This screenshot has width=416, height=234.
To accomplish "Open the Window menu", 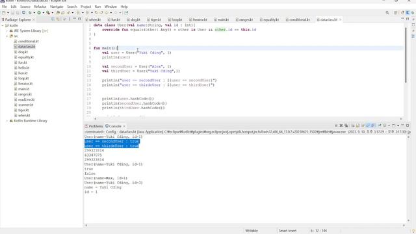I will 110,6.
